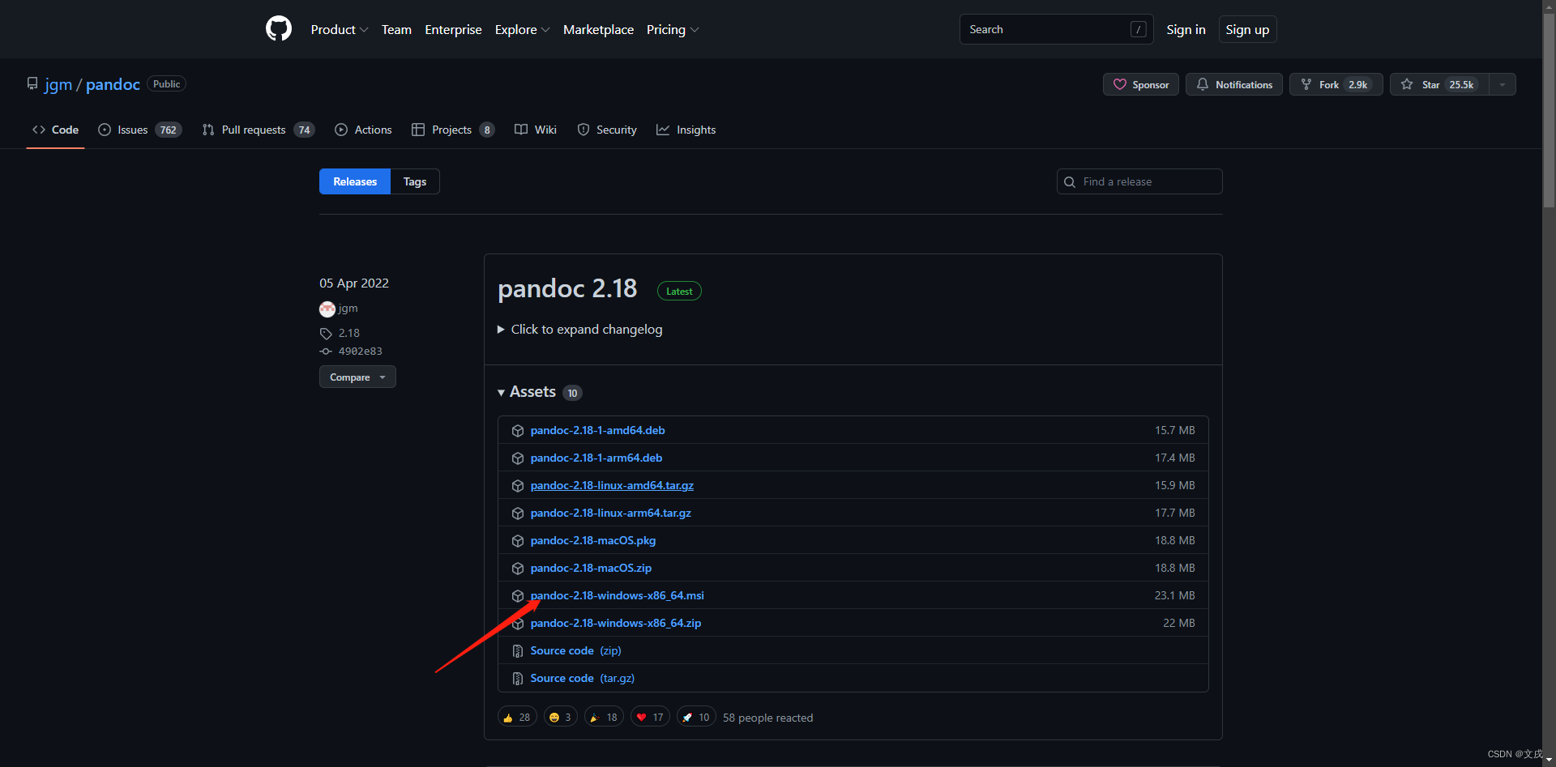This screenshot has width=1556, height=767.
Task: Click the 58 people reacted text
Action: click(767, 718)
